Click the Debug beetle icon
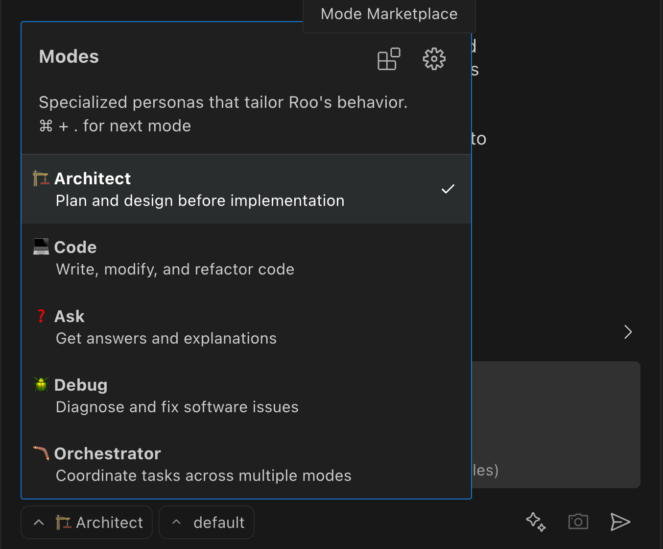The height and width of the screenshot is (549, 663). tap(41, 385)
